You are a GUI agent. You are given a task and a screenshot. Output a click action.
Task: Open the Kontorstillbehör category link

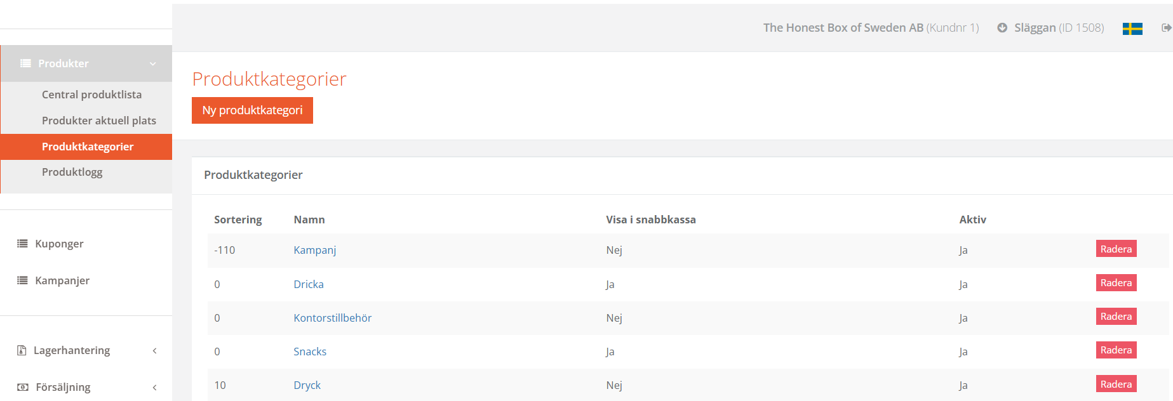pyautogui.click(x=332, y=318)
